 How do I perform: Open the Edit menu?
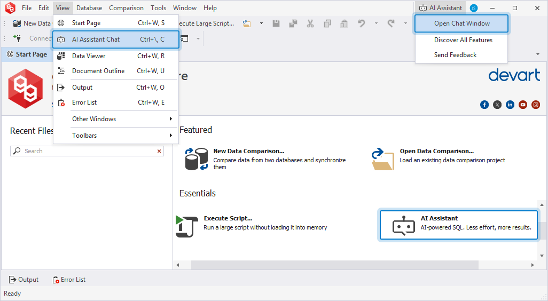click(44, 7)
